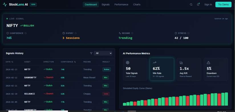Click the Loss badge in the RELIANCE row
This screenshot has width=235, height=112.
[x=106, y=94]
